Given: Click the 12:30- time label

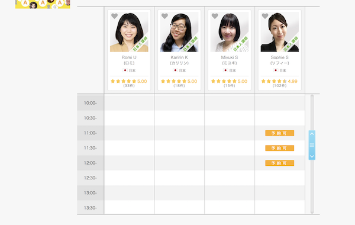Looking at the screenshot, I should (91, 178).
